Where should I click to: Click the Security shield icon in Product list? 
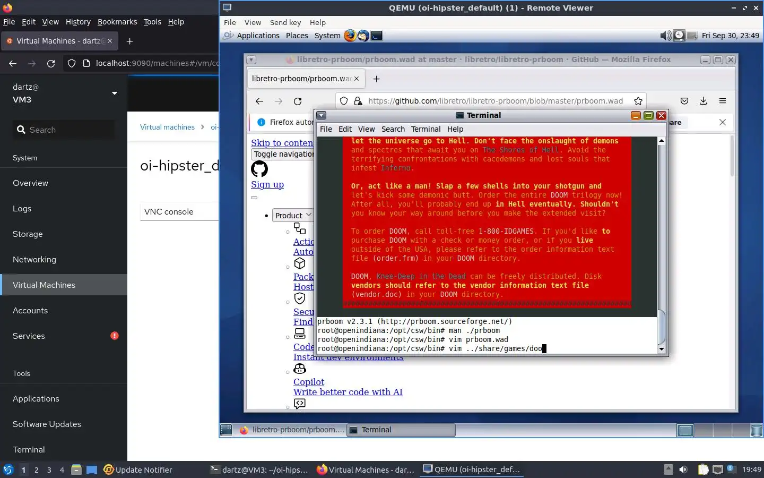(x=300, y=298)
